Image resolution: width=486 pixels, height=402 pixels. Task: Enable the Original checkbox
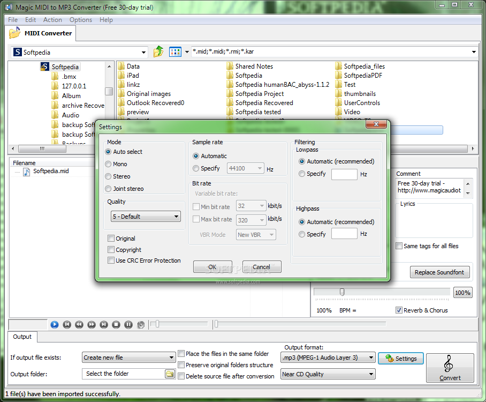click(x=111, y=239)
